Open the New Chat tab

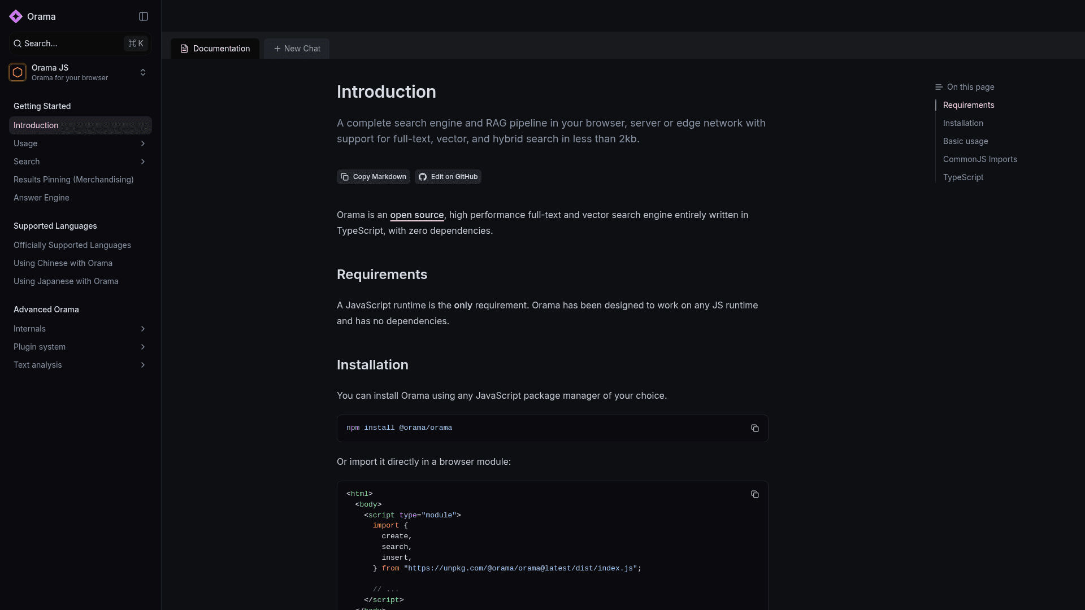pos(297,49)
